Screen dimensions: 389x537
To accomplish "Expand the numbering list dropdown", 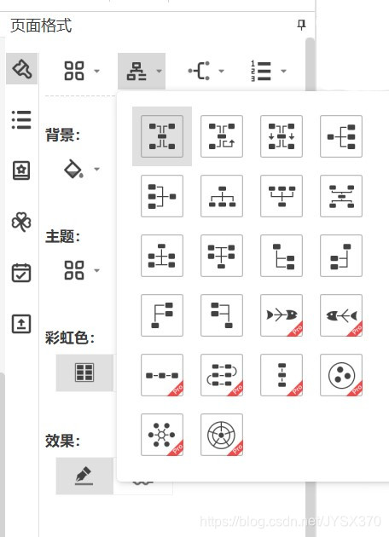I will click(268, 71).
